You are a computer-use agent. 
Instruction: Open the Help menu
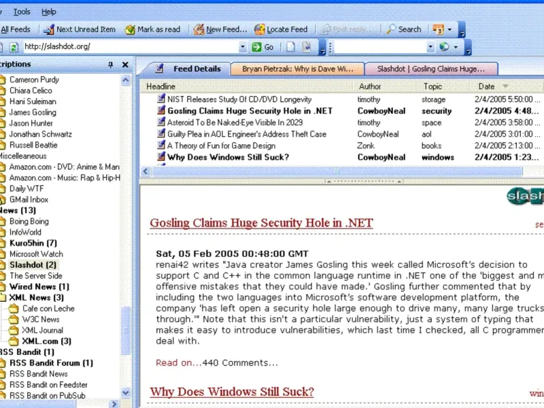48,12
